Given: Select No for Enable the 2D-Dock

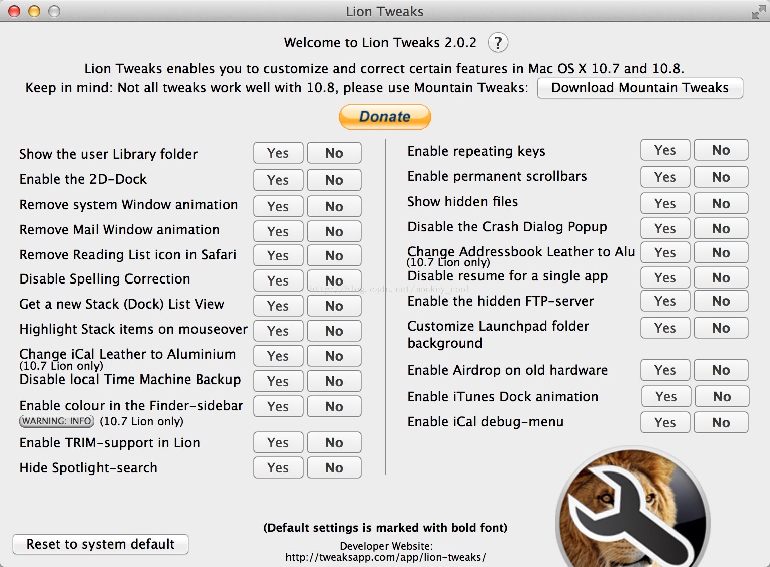Looking at the screenshot, I should coord(334,180).
